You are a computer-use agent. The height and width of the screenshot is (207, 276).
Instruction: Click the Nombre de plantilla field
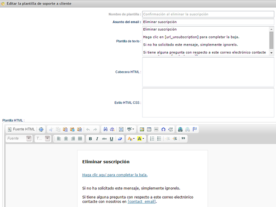pyautogui.click(x=208, y=14)
